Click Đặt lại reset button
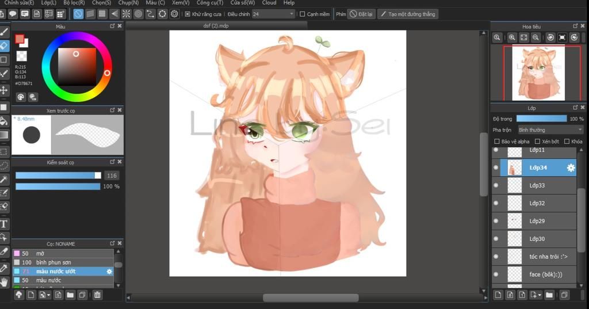The height and width of the screenshot is (309, 589). coord(361,14)
